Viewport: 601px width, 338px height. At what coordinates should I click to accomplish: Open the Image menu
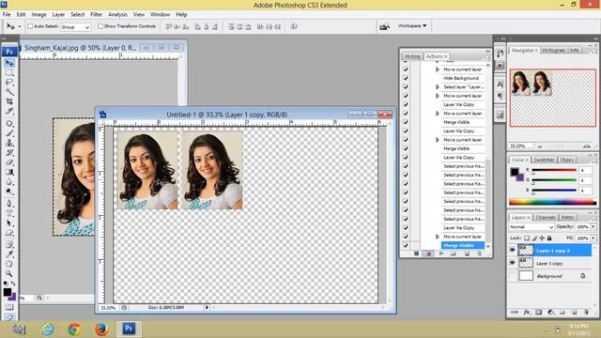coord(39,15)
